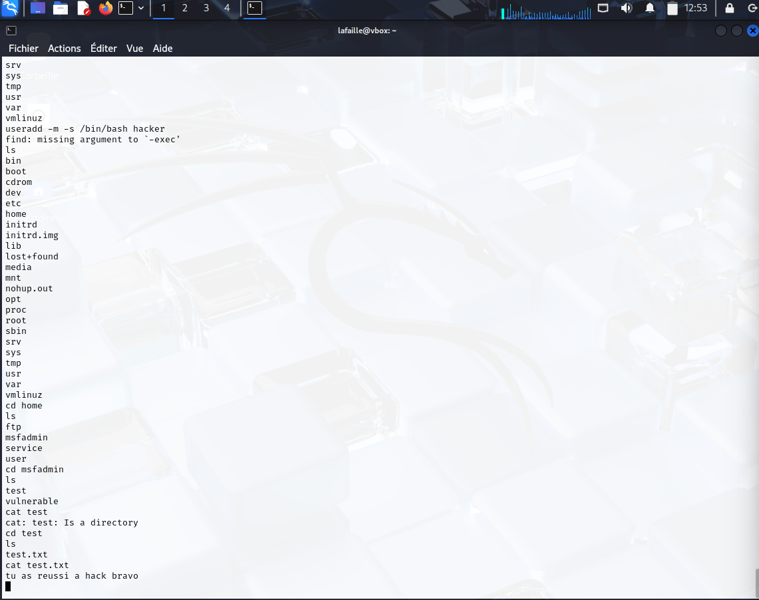Launch Firefox from the taskbar
Image resolution: width=759 pixels, height=600 pixels.
point(105,9)
